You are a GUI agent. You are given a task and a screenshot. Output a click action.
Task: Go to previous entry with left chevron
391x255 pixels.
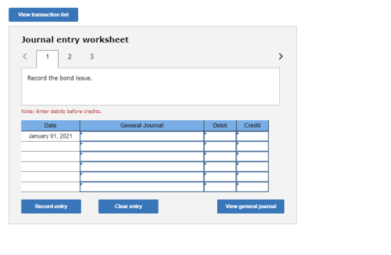[25, 57]
